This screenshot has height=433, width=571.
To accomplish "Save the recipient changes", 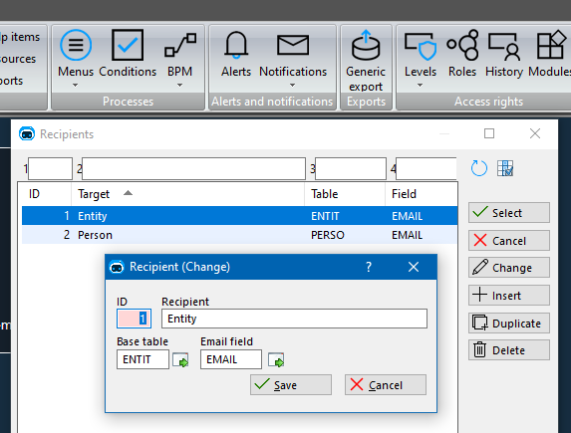I will tap(291, 385).
